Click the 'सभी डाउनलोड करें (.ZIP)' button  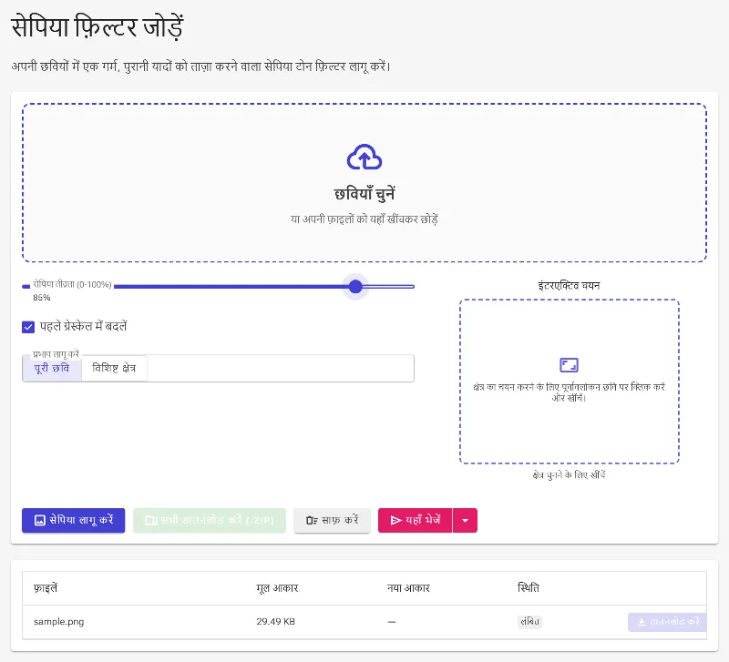pyautogui.click(x=210, y=520)
